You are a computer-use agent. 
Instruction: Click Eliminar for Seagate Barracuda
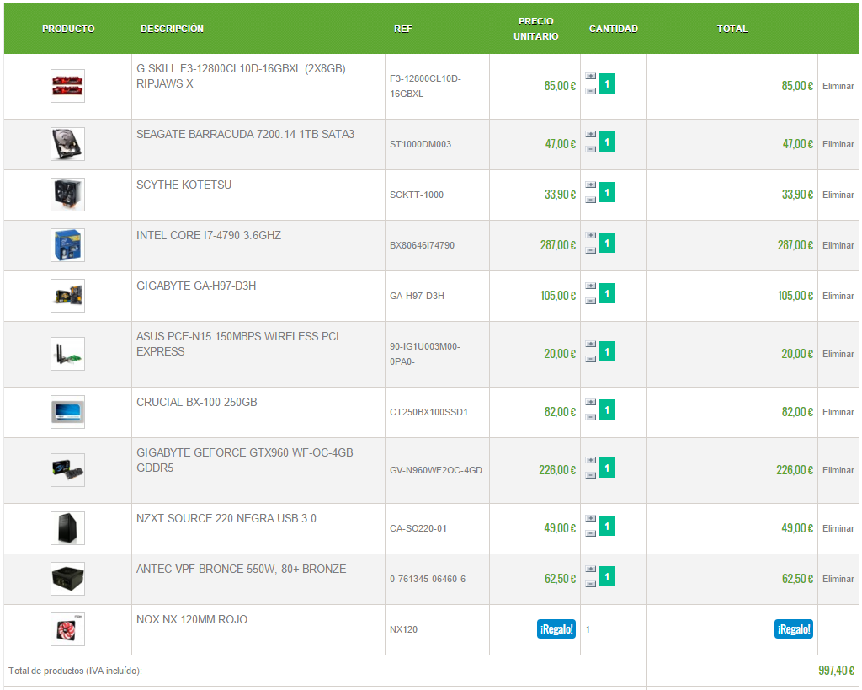(x=838, y=144)
